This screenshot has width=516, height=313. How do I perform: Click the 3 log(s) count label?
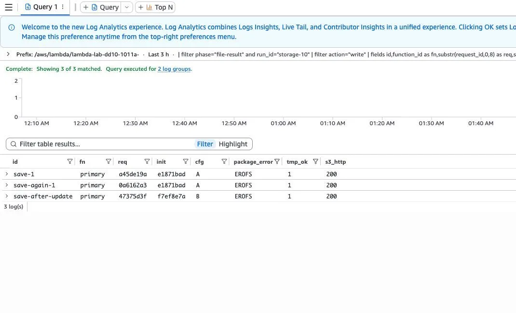coord(14,207)
